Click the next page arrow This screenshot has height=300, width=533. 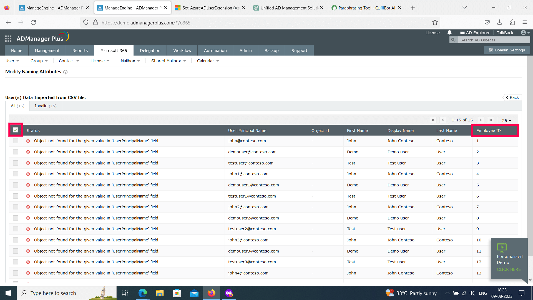(481, 120)
